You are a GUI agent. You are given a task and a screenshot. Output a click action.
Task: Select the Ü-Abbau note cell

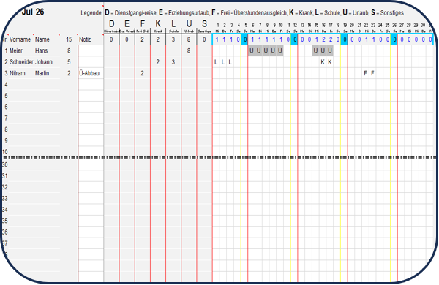pos(89,73)
